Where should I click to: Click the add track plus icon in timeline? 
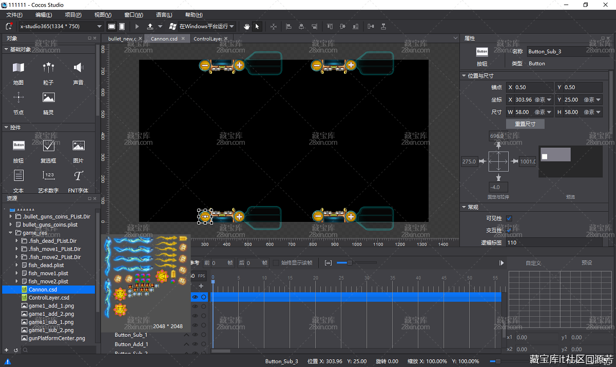[201, 286]
